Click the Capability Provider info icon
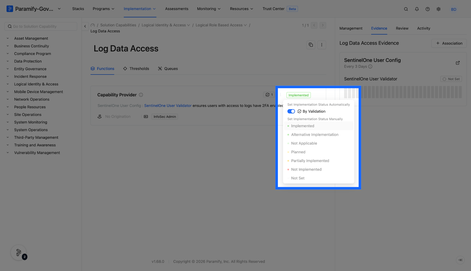 141,95
